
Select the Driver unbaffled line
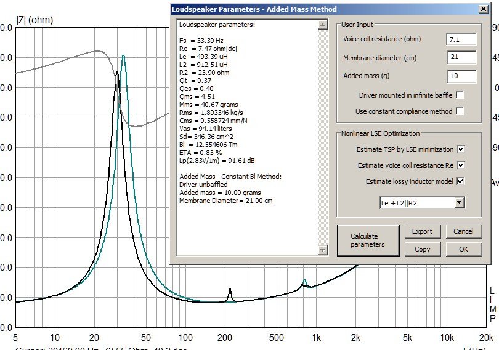coord(203,185)
